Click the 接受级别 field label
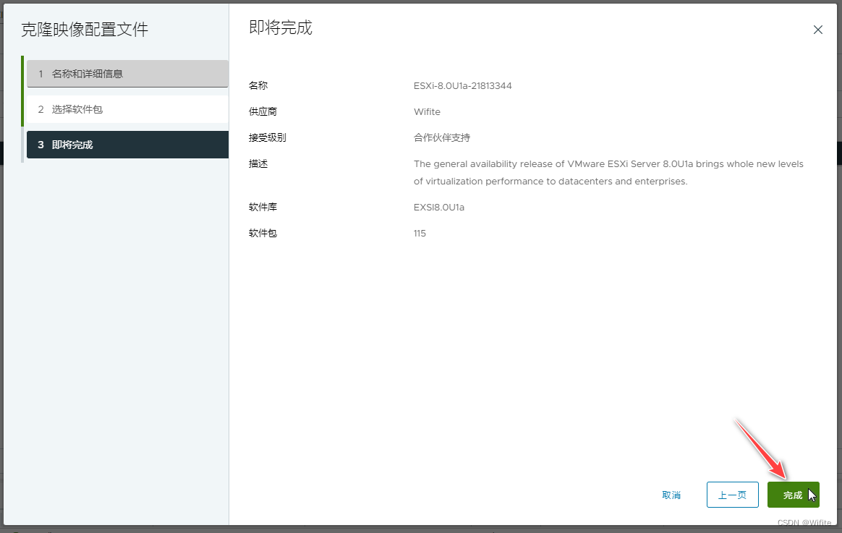This screenshot has height=533, width=842. coord(268,138)
